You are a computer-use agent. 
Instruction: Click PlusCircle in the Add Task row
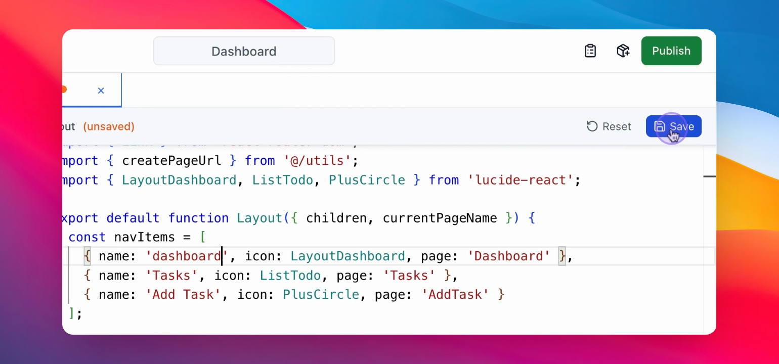coord(321,294)
